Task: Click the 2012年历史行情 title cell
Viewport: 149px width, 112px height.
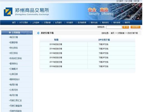Action: click(x=56, y=57)
